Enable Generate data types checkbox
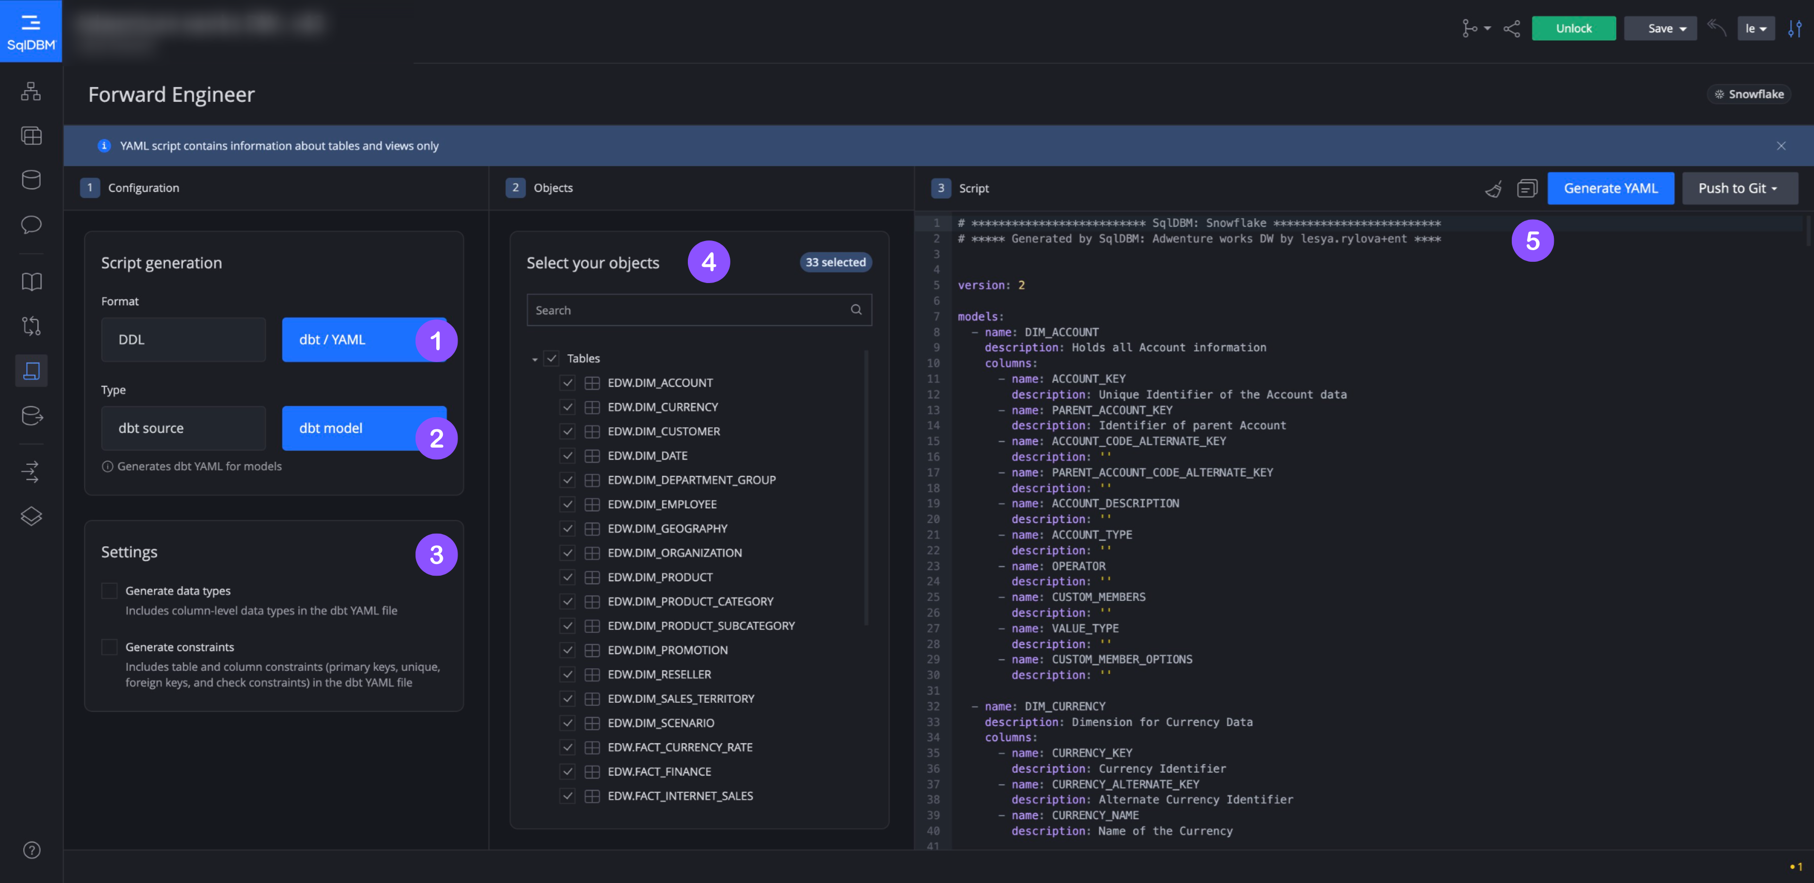The height and width of the screenshot is (883, 1814). tap(109, 591)
